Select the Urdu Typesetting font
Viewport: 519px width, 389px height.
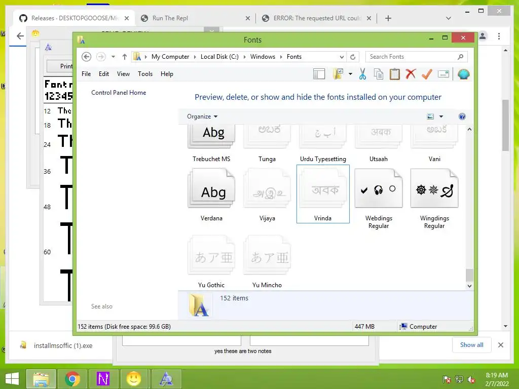pos(323,144)
